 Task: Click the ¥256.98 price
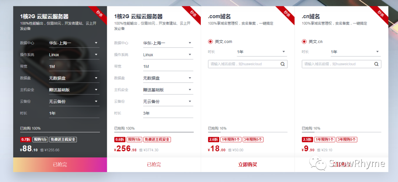[125, 149]
